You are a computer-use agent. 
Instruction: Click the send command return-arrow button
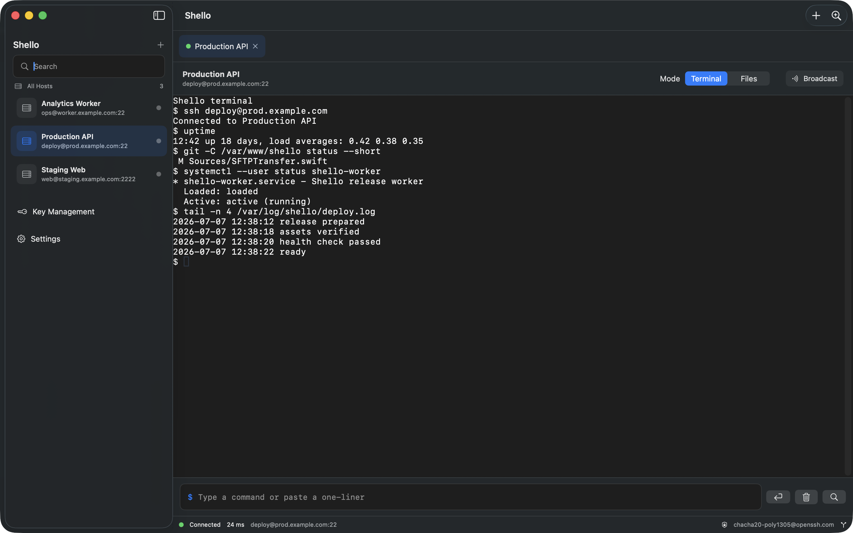coord(778,497)
